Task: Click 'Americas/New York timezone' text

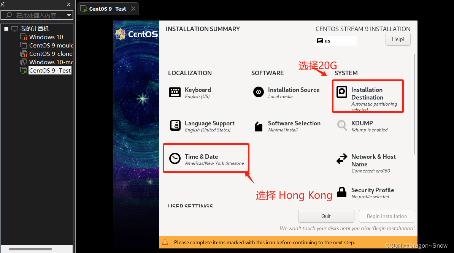Action: (x=214, y=163)
